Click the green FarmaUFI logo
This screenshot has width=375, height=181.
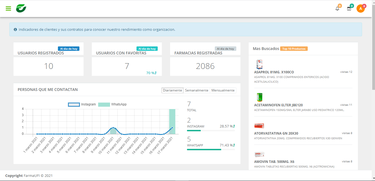pos(21,9)
